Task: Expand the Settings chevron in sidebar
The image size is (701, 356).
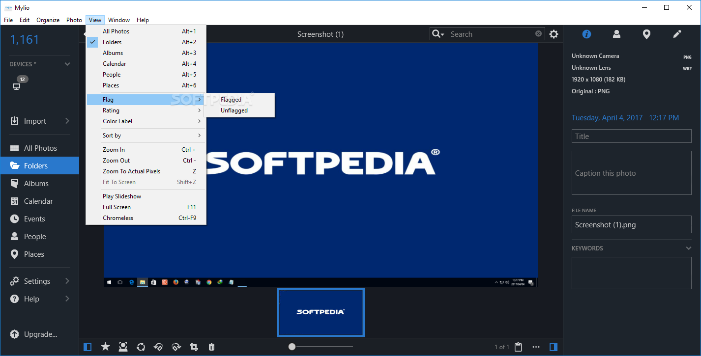Action: click(67, 281)
